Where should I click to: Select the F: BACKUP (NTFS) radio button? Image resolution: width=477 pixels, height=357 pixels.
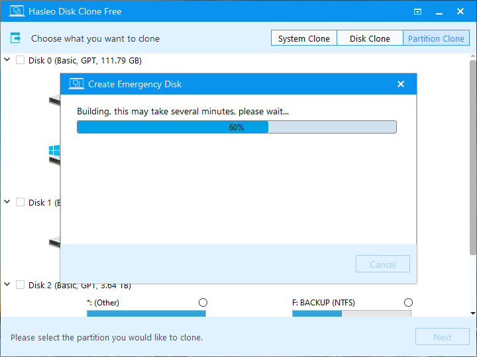pos(408,302)
